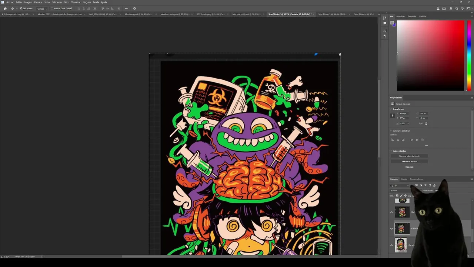Click the flip horizontal icon in Properties
Image resolution: width=474 pixels, height=267 pixels.
(x=421, y=123)
